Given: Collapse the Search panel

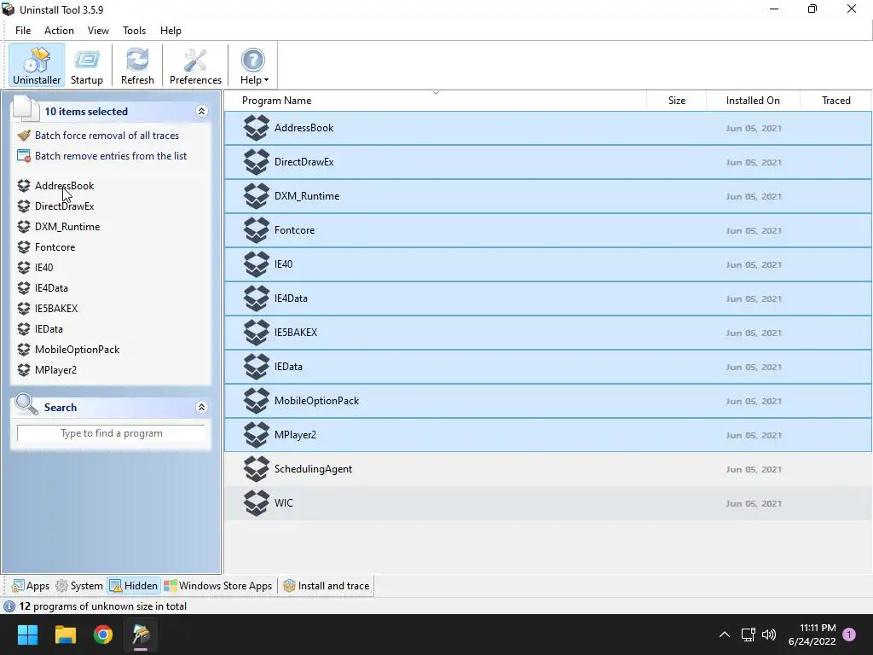Looking at the screenshot, I should coord(201,407).
